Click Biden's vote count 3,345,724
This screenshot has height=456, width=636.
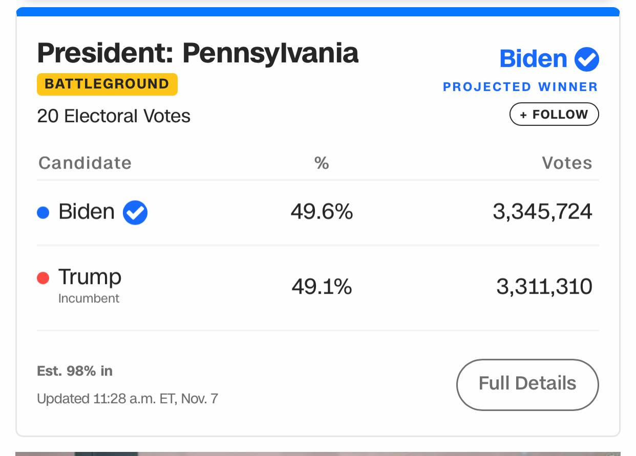click(542, 211)
